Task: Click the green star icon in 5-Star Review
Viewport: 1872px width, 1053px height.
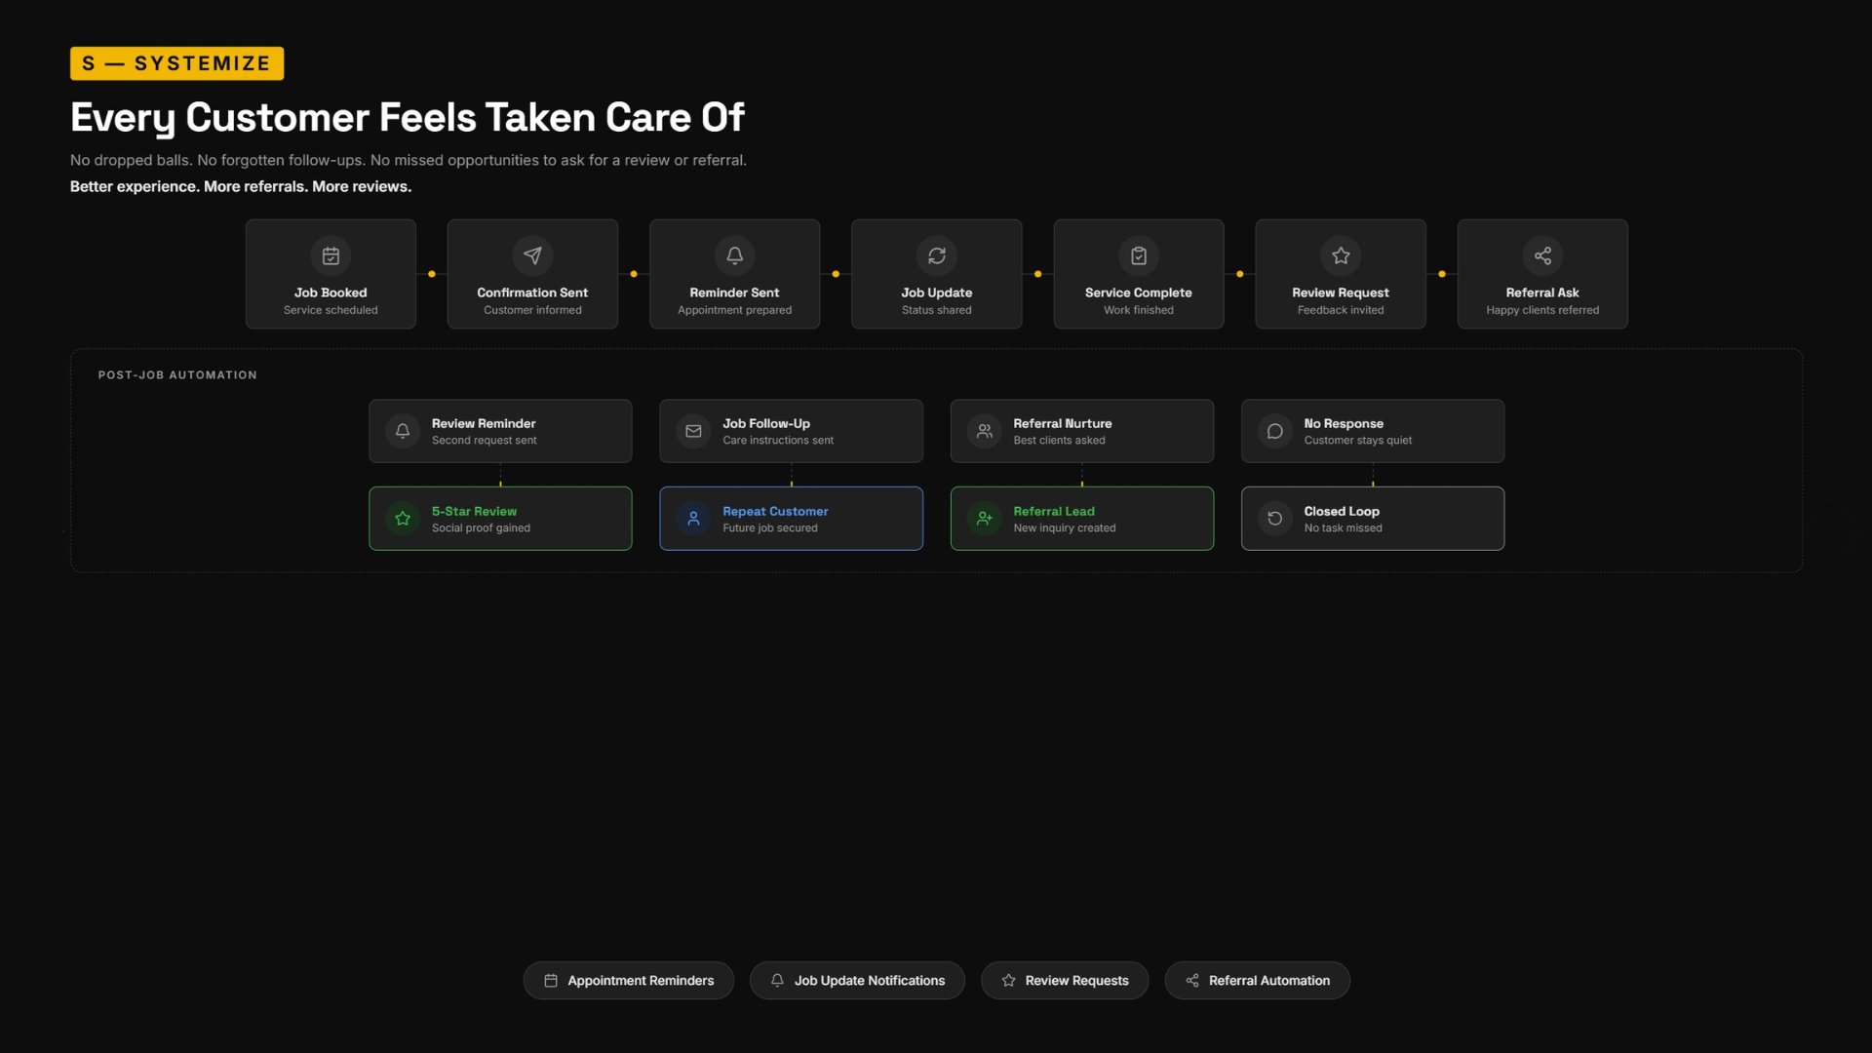Action: pos(403,519)
